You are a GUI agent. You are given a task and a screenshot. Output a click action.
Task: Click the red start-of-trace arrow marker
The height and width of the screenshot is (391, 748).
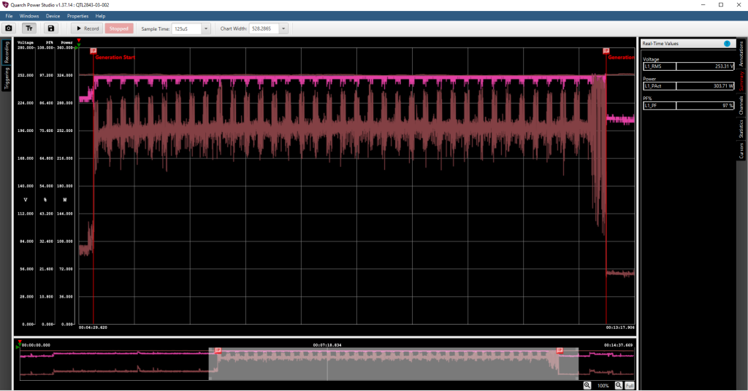pos(79,41)
